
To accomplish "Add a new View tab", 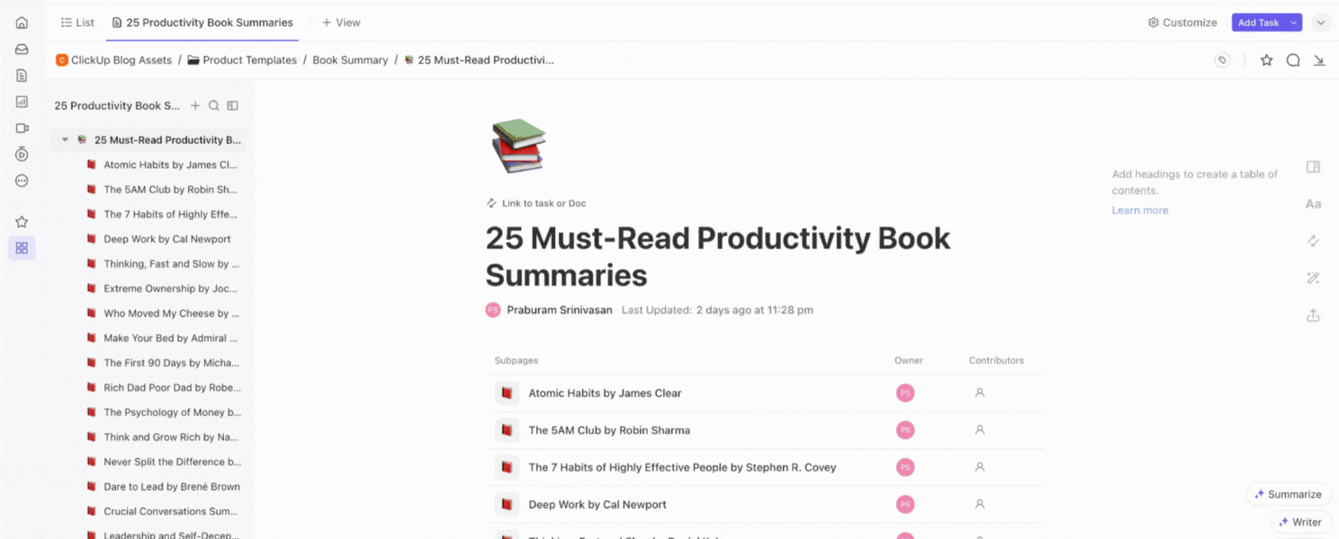I will point(341,22).
